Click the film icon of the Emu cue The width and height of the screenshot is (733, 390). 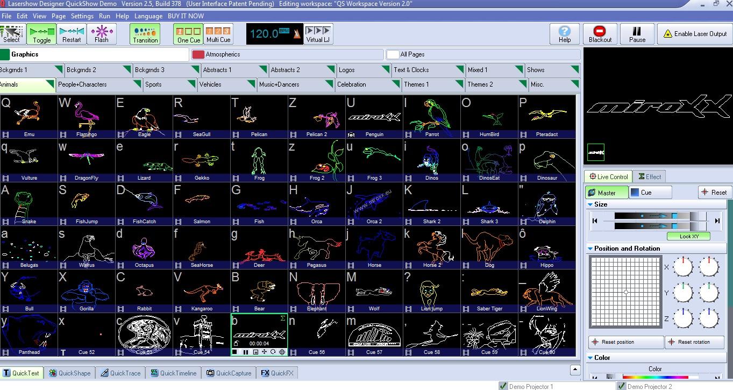pos(5,134)
